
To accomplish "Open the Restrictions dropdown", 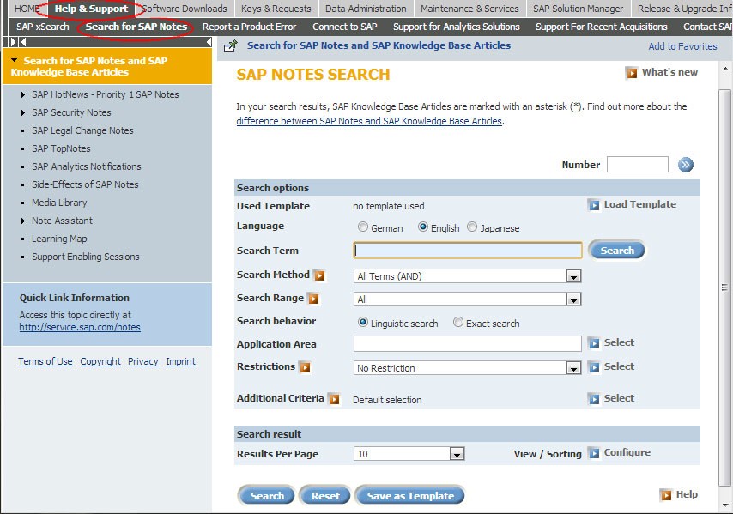I will pos(573,368).
